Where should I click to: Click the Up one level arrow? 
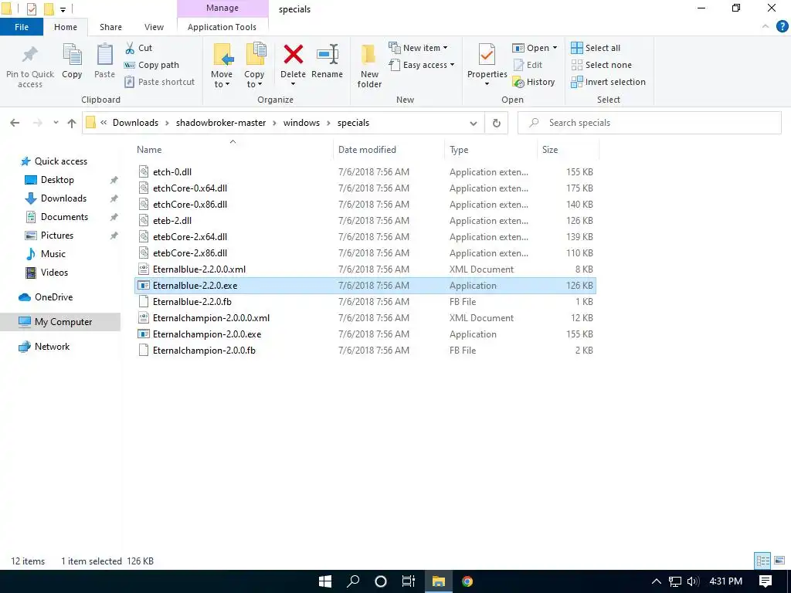[x=72, y=123]
